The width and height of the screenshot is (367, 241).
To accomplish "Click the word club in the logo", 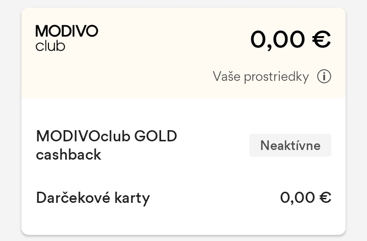I will tap(50, 46).
